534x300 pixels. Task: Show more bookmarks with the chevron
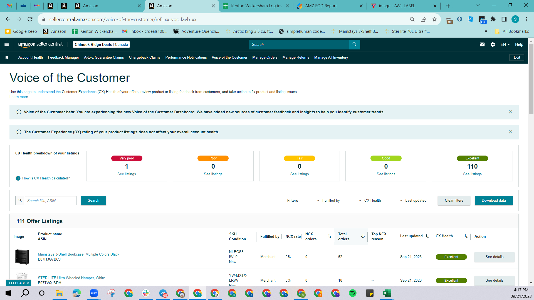(486, 31)
